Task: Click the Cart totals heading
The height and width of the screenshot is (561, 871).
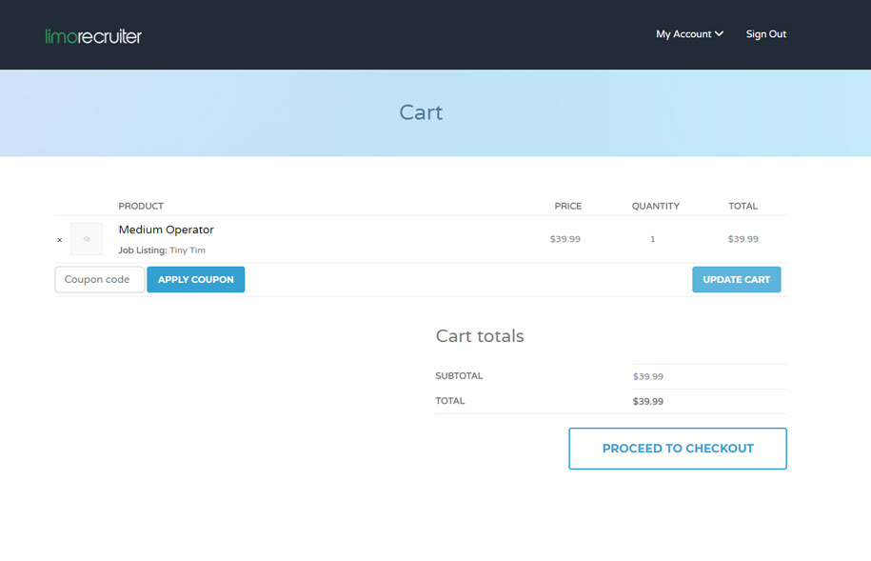Action: point(480,336)
